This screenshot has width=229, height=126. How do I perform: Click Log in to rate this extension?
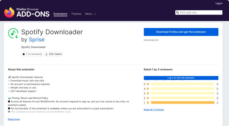point(181,78)
